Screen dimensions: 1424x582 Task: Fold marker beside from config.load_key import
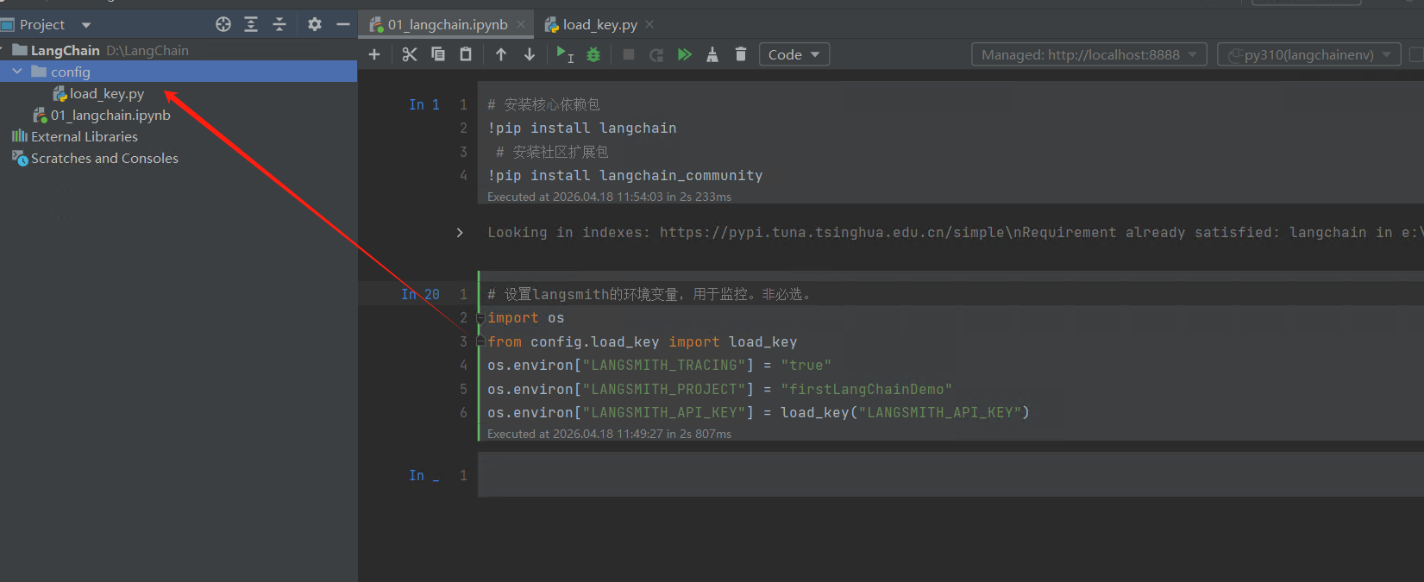[480, 342]
